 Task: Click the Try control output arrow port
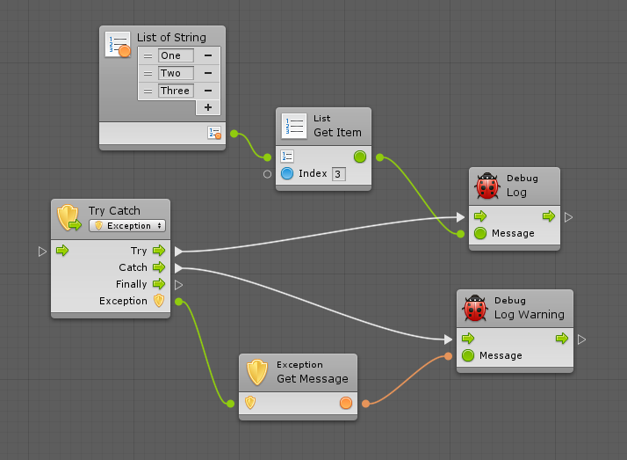(159, 251)
